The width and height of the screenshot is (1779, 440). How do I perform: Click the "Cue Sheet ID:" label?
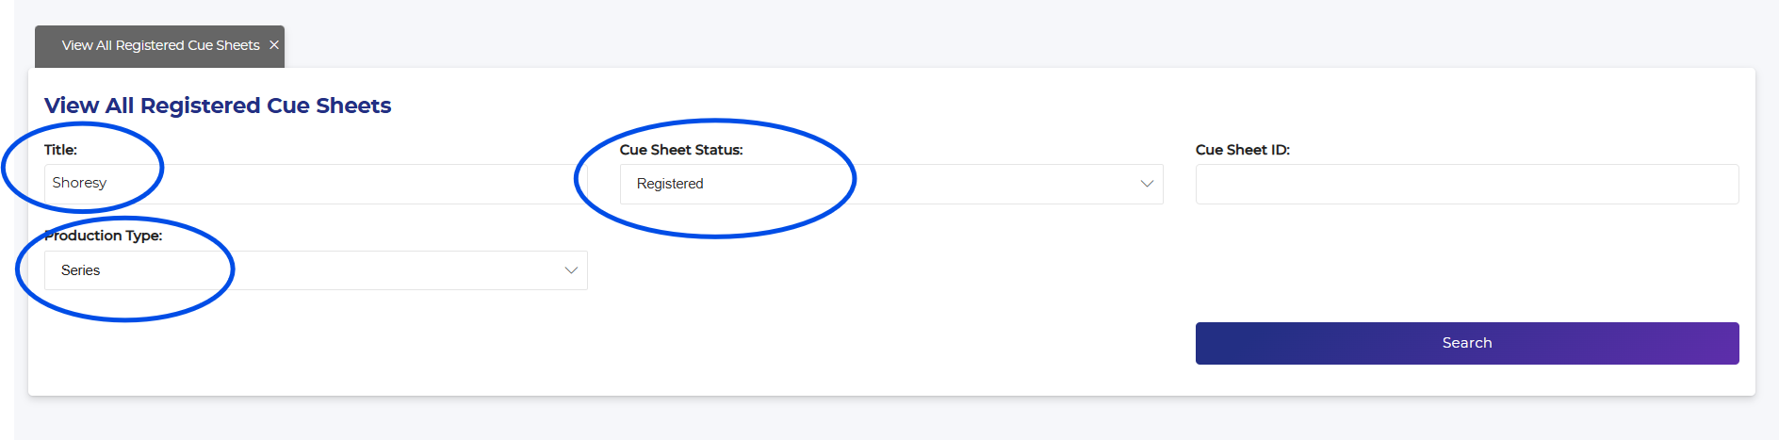coord(1242,150)
